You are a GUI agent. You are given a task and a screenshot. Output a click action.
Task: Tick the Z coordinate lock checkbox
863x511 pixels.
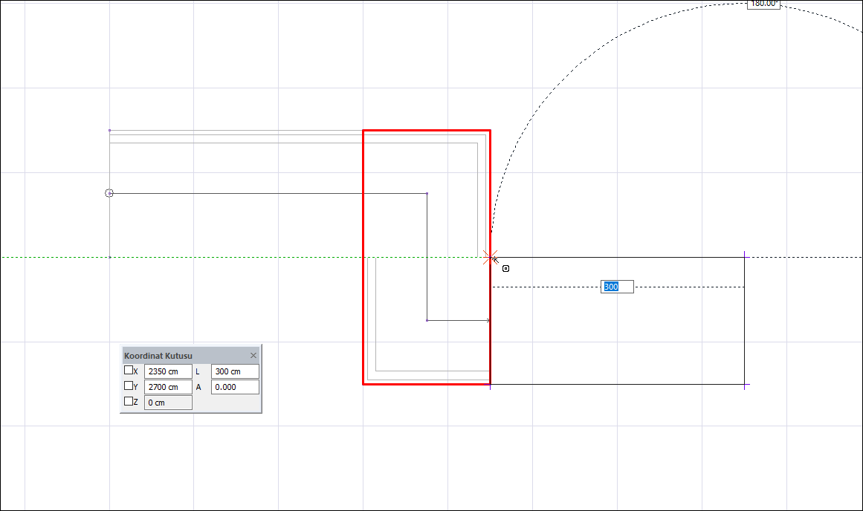click(129, 401)
